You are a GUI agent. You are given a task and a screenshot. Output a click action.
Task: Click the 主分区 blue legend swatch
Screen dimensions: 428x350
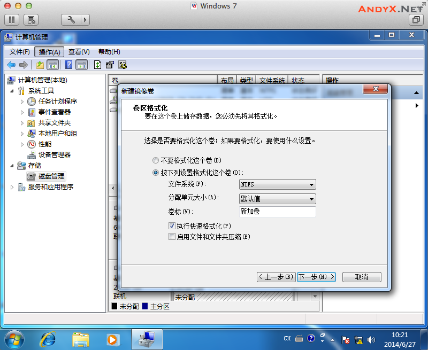(145, 306)
